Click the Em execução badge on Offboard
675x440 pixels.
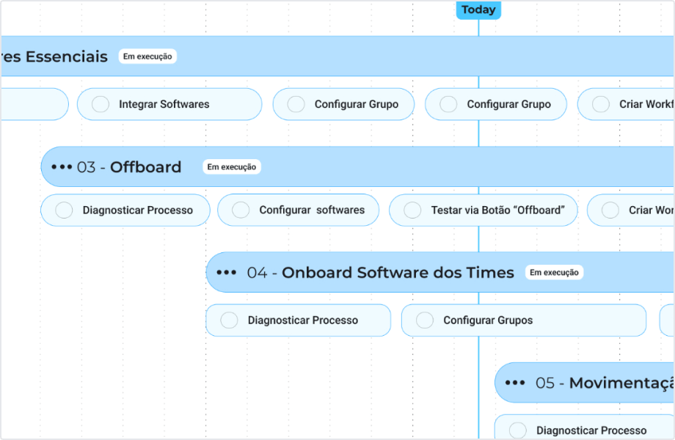click(x=232, y=167)
